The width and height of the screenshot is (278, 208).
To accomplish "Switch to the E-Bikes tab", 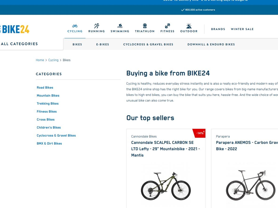I will pos(103,44).
